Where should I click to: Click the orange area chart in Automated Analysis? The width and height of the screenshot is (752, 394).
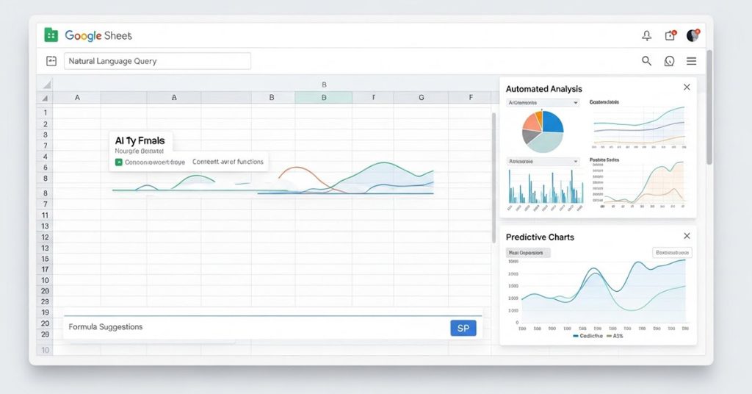(x=640, y=185)
